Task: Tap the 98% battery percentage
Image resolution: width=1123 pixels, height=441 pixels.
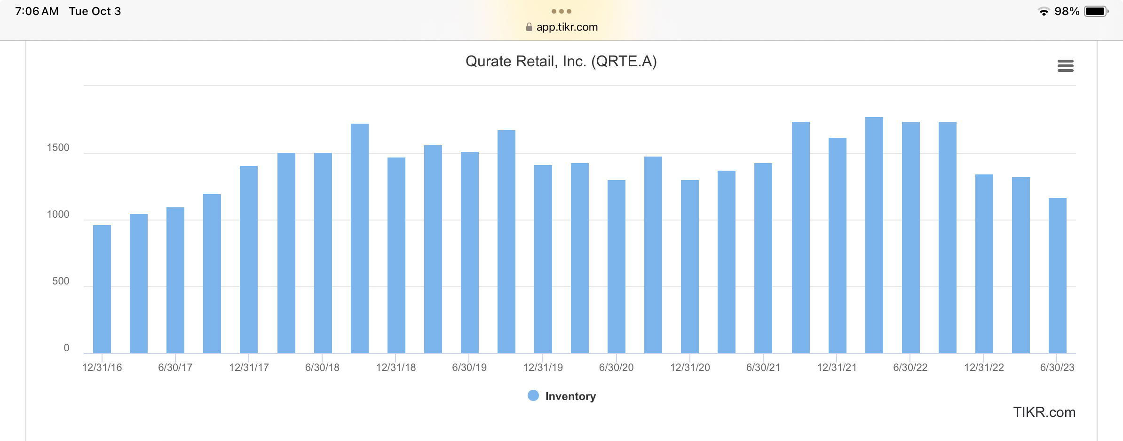Action: [x=1067, y=11]
